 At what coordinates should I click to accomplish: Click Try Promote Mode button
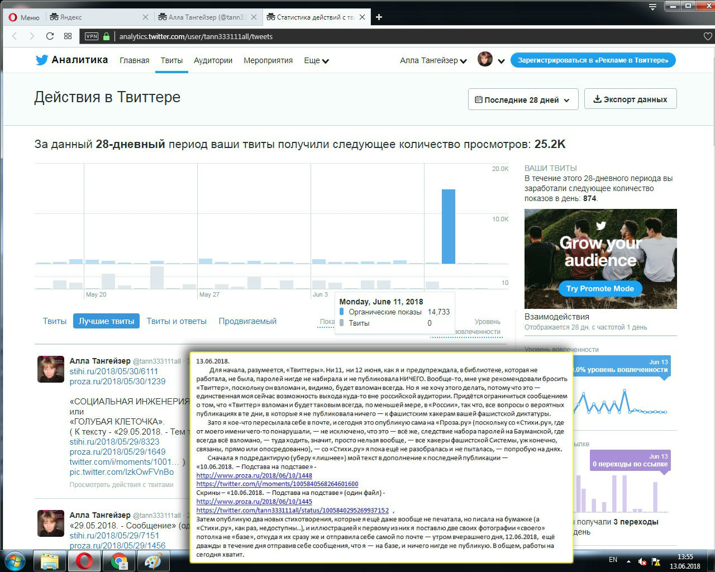[x=600, y=289]
